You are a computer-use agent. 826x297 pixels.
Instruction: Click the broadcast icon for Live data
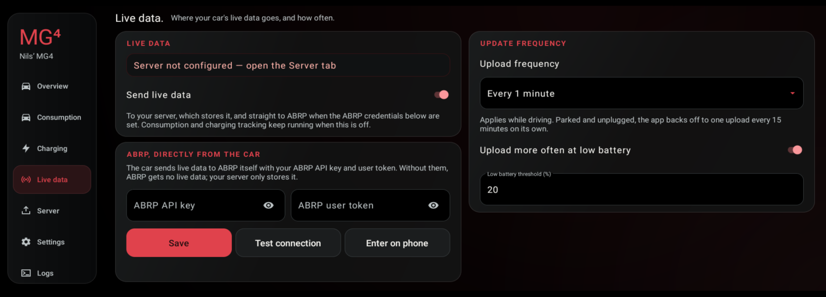point(26,180)
